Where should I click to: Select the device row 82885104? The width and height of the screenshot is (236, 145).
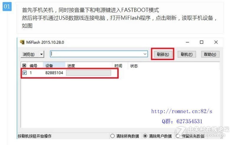tap(70, 73)
